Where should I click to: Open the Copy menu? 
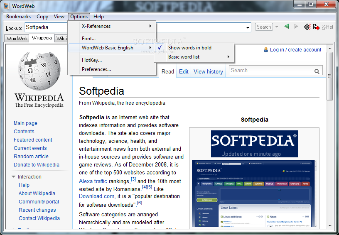[42, 17]
